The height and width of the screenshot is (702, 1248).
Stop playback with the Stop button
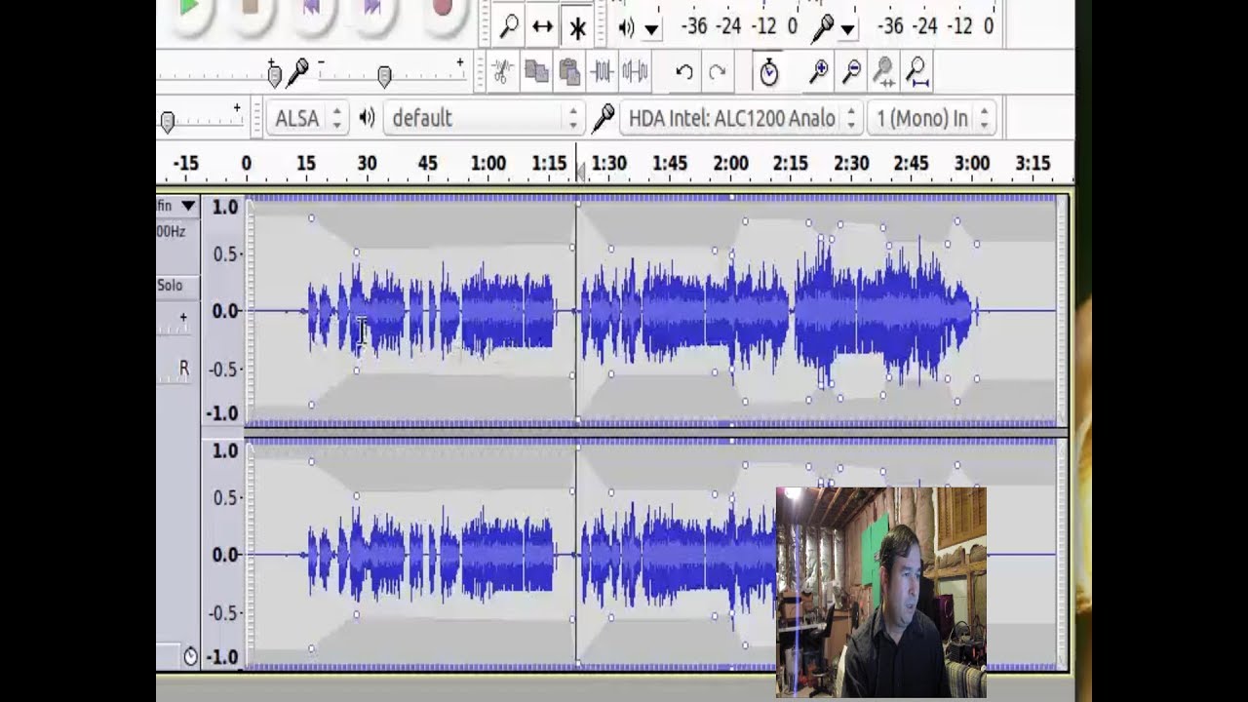[251, 8]
